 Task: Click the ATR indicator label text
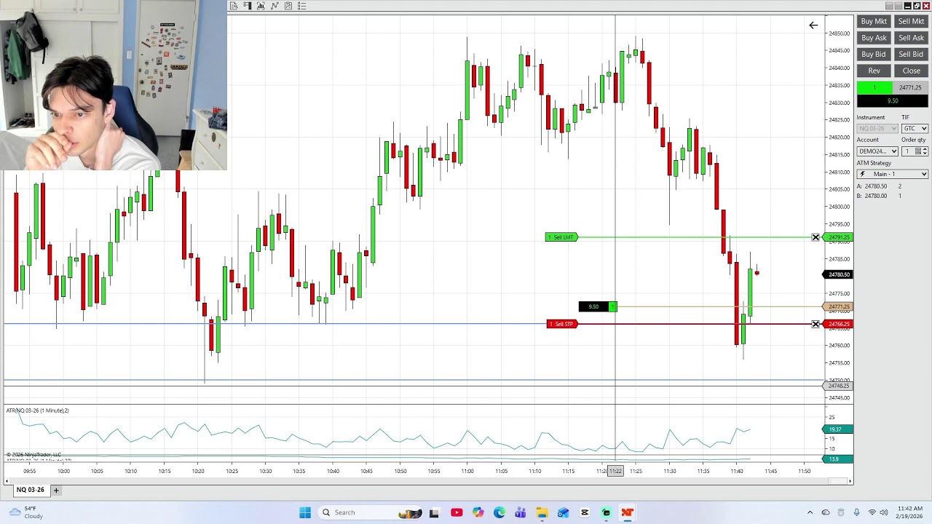click(x=38, y=410)
